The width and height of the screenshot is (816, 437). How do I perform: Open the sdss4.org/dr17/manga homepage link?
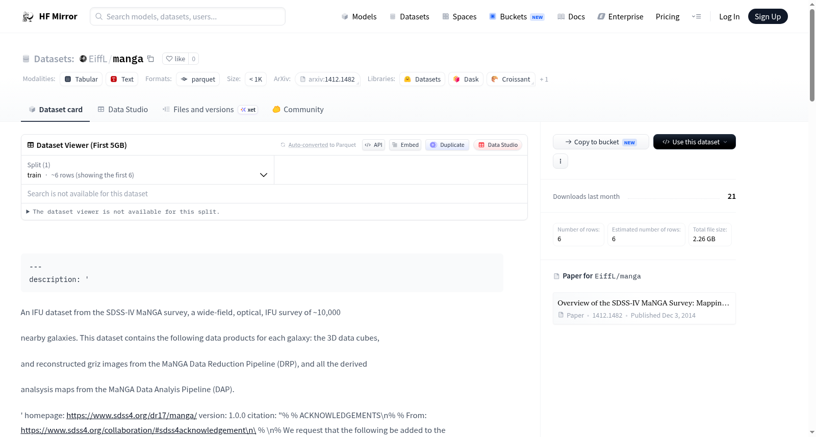(132, 415)
